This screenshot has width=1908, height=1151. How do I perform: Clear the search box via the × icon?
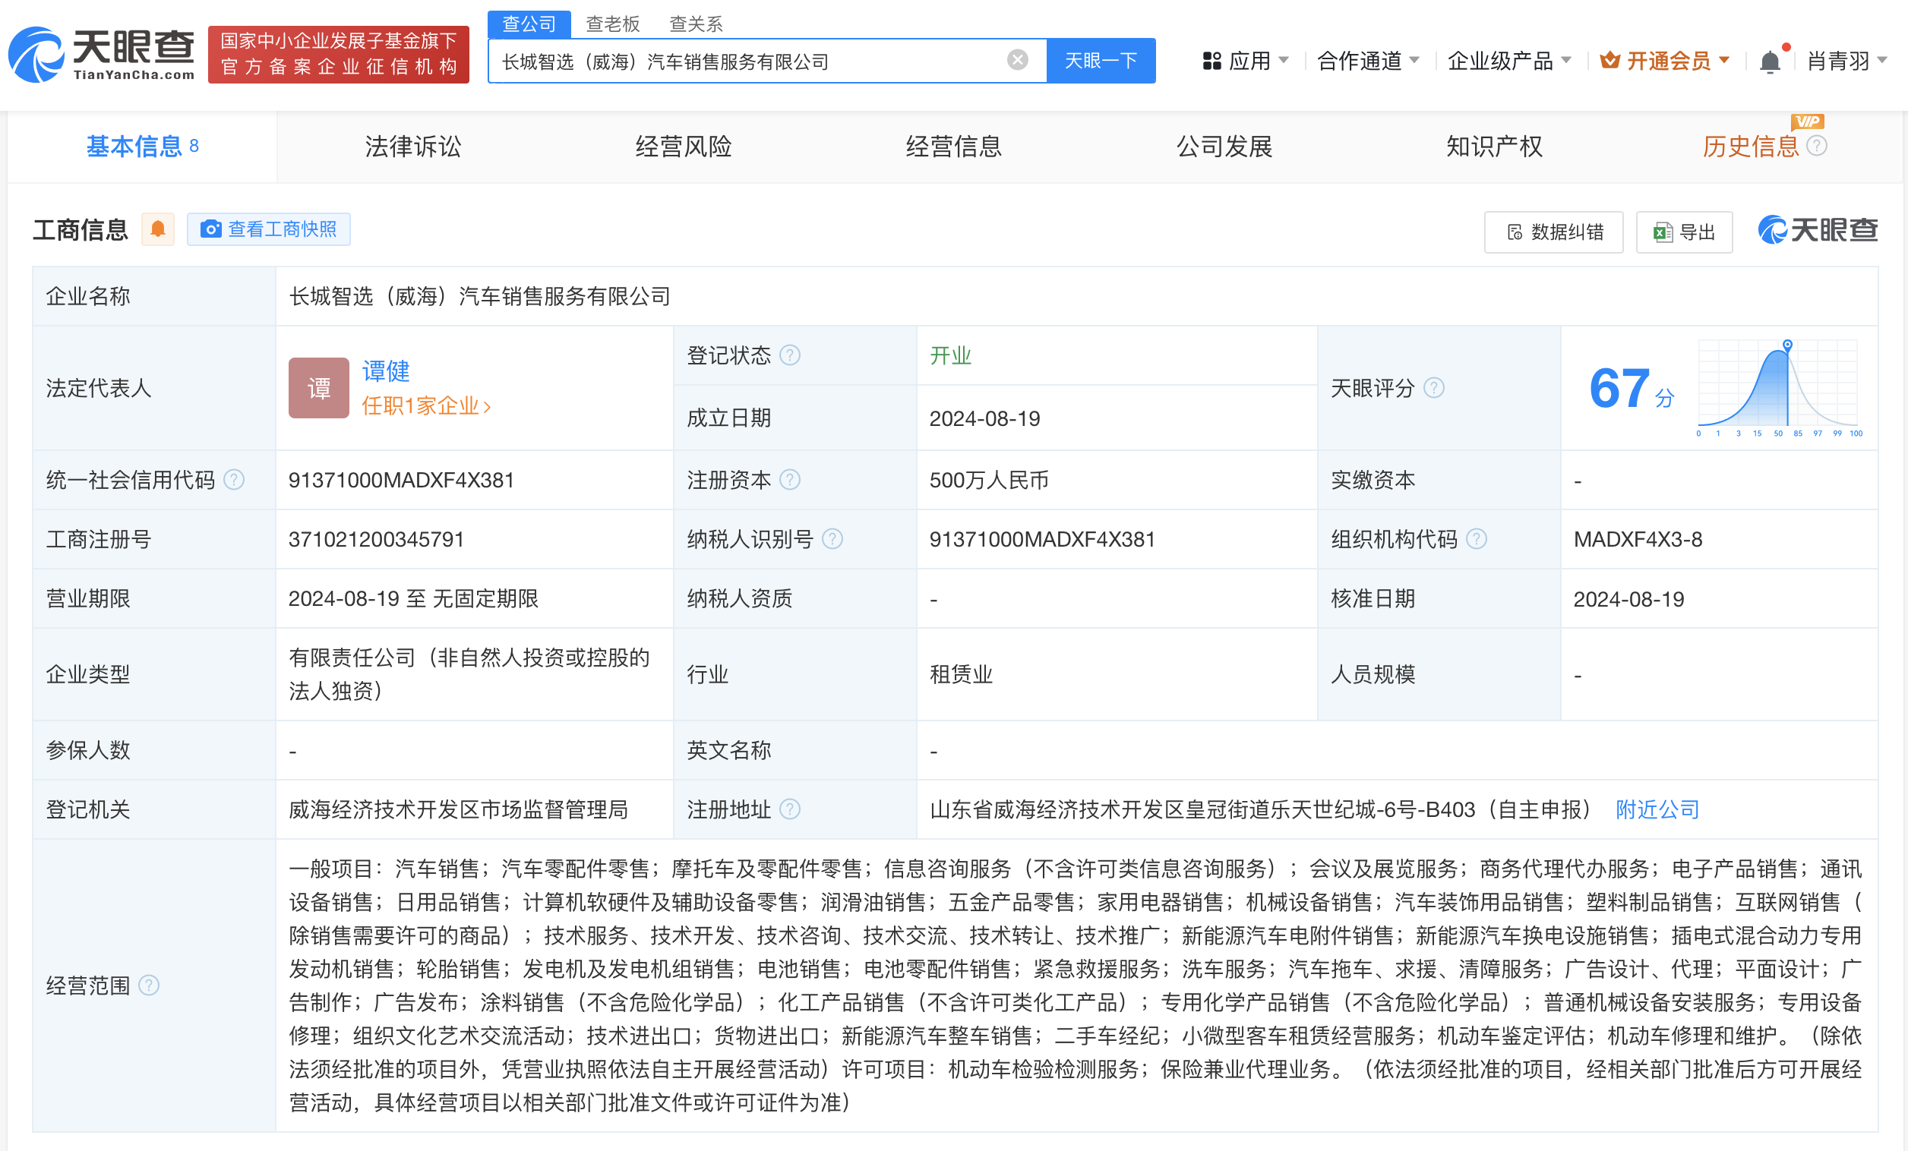tap(1016, 60)
